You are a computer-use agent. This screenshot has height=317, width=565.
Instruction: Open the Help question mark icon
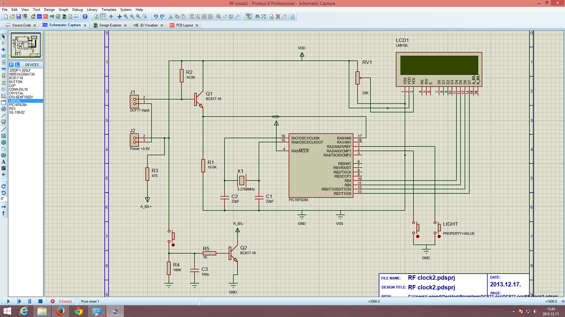coord(85,17)
